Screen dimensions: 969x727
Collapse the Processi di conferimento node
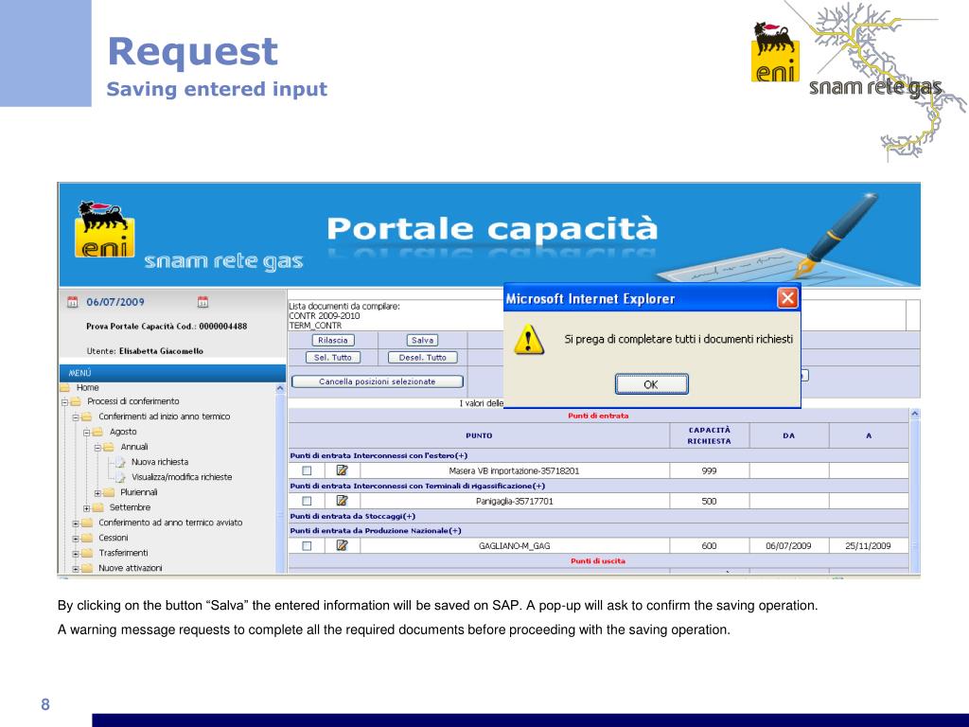(x=64, y=402)
